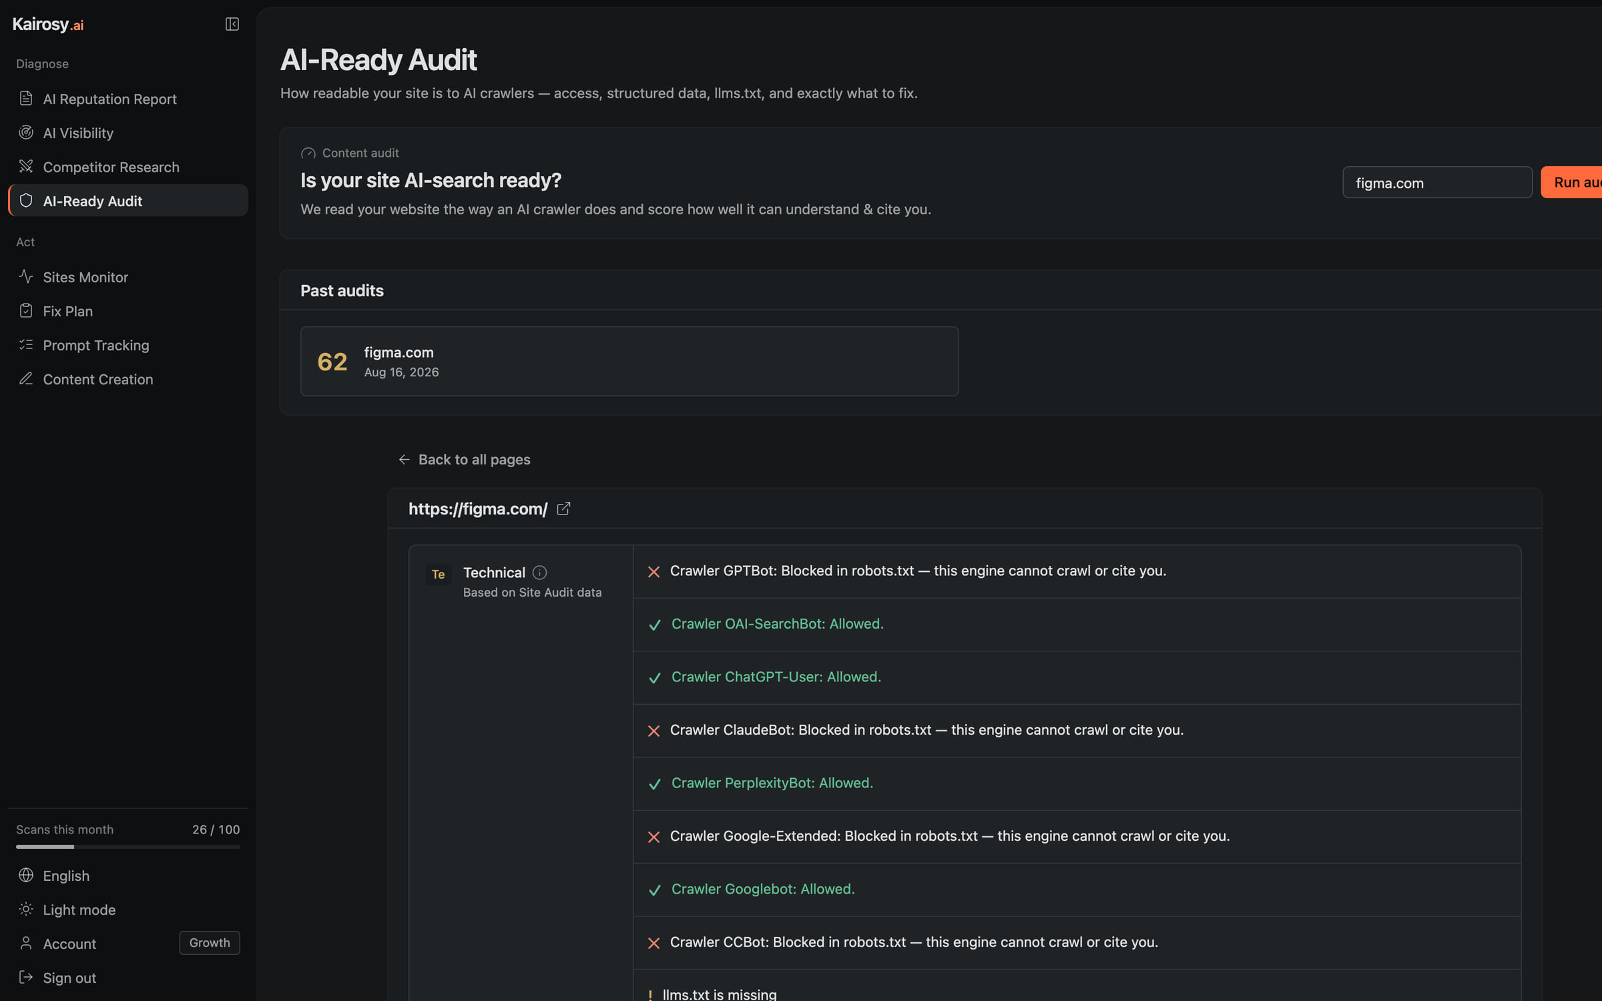Click Based on Site Audit data text
This screenshot has width=1602, height=1001.
click(x=532, y=592)
